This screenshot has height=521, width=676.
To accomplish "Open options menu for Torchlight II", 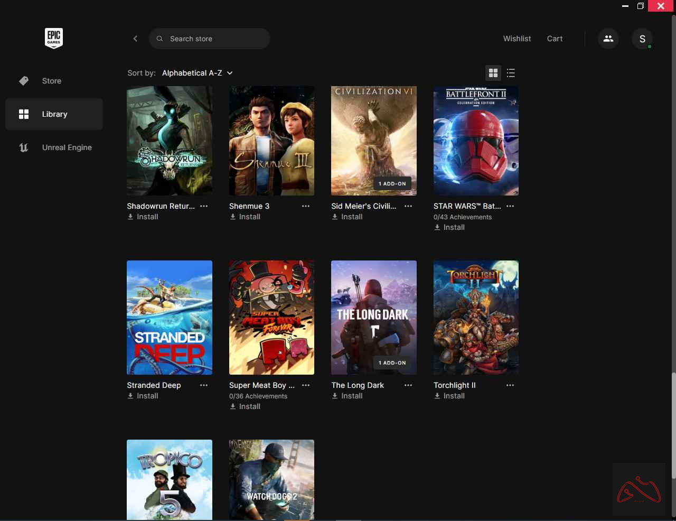I will (x=510, y=385).
